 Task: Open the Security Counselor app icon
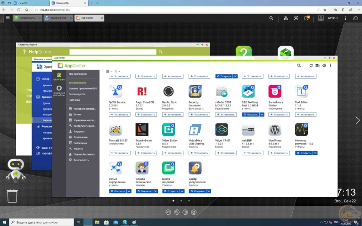195,91
